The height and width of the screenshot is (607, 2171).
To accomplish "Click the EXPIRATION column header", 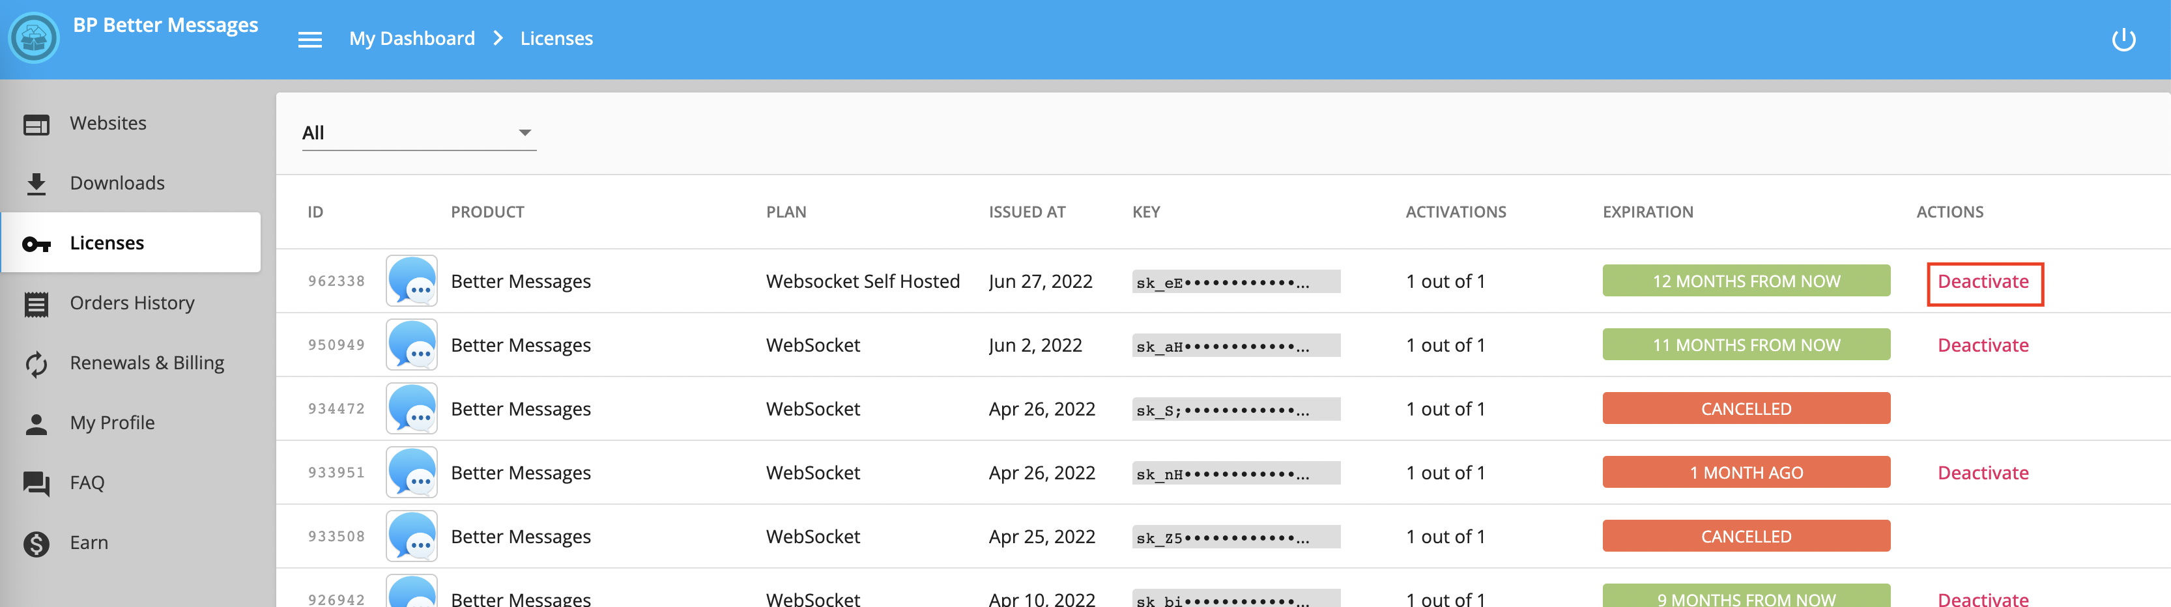I will [x=1648, y=212].
